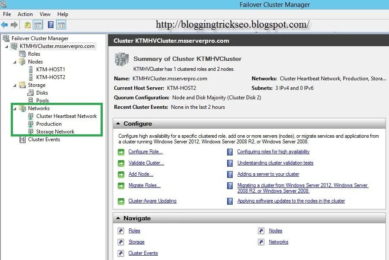
Task: Select Disks label under Storage
Action: click(42, 93)
